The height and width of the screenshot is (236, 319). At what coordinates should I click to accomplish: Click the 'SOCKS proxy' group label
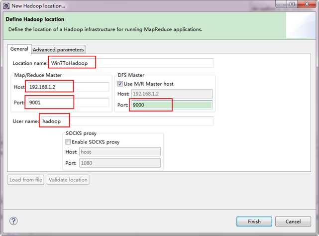81,133
